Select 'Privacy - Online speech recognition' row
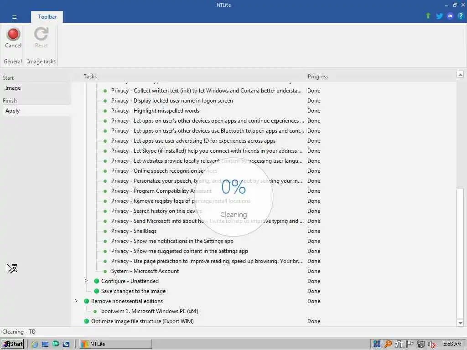Screen dimensions: 467x350 (164, 171)
